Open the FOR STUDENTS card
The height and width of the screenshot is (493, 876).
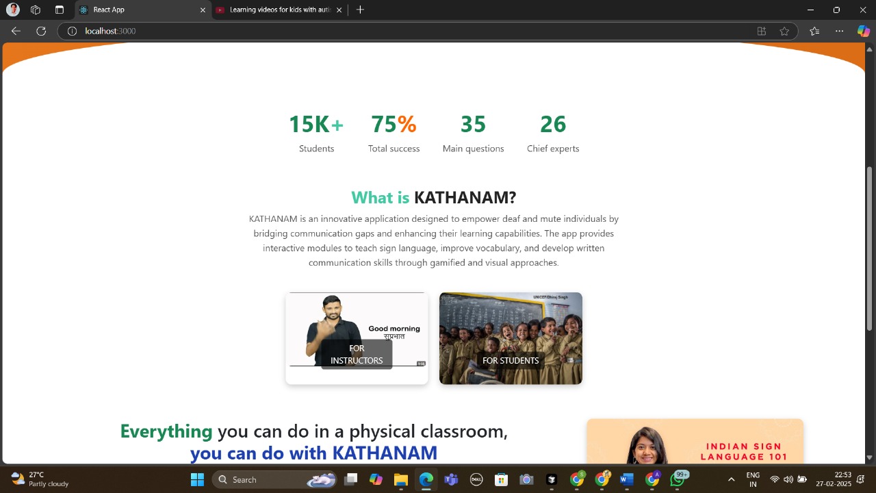[x=511, y=338]
